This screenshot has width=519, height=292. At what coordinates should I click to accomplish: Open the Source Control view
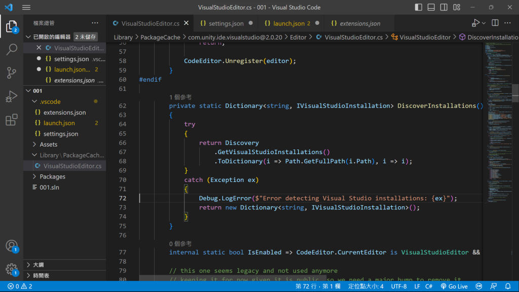[x=12, y=73]
